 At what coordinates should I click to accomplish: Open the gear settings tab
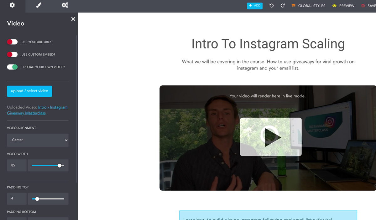coord(12,5)
